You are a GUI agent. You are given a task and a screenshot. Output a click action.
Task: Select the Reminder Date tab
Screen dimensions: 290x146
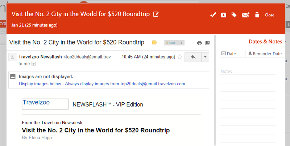click(x=265, y=53)
